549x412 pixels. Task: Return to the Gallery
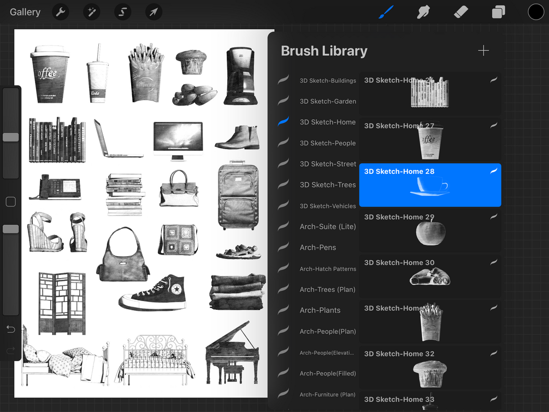25,12
